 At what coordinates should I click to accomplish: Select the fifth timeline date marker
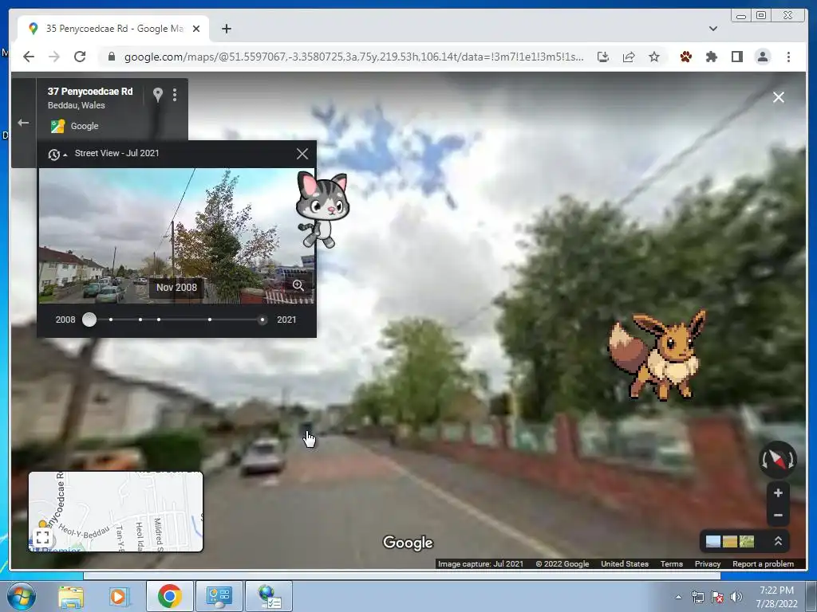(210, 320)
